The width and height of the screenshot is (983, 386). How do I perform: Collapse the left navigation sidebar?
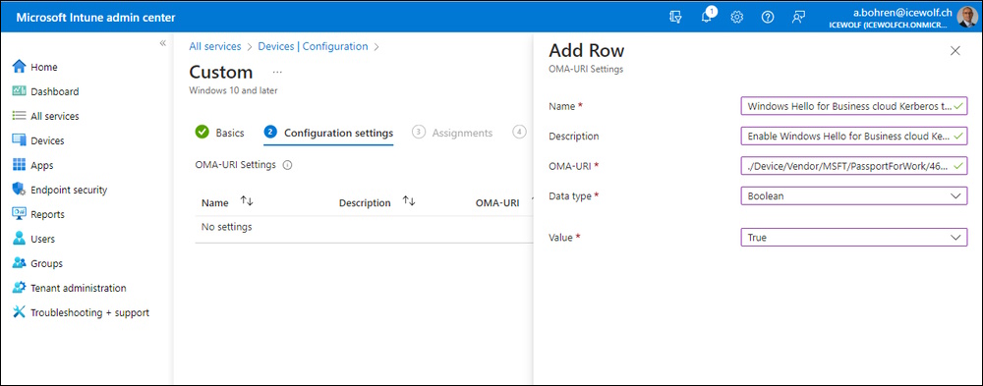(162, 43)
